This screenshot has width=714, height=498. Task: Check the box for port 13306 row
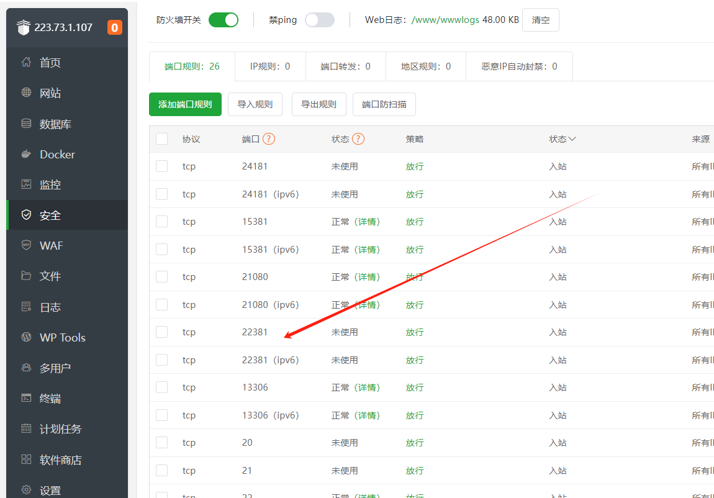click(x=161, y=387)
